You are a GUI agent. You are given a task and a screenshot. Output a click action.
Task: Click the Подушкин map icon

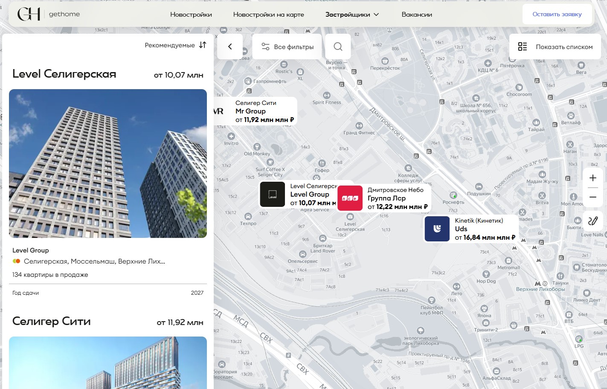(479, 187)
